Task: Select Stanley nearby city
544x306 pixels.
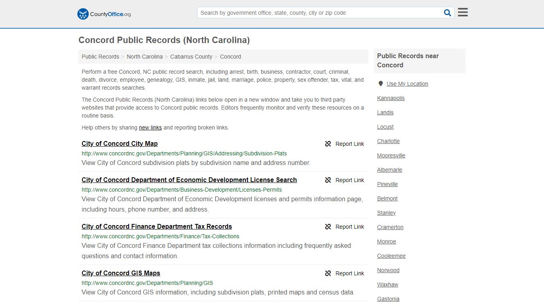Action: click(x=386, y=213)
